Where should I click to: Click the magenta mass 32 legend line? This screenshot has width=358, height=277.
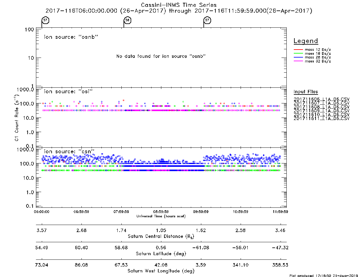pos(298,61)
